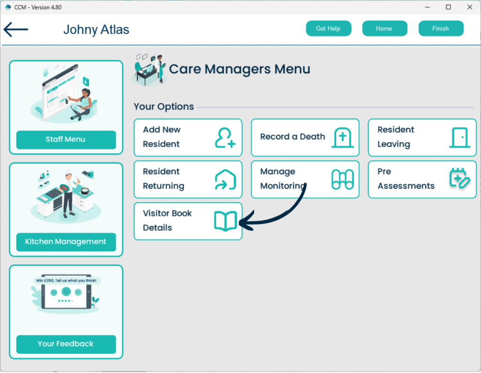
Task: Click the Care Managers Menu heading
Action: [239, 69]
